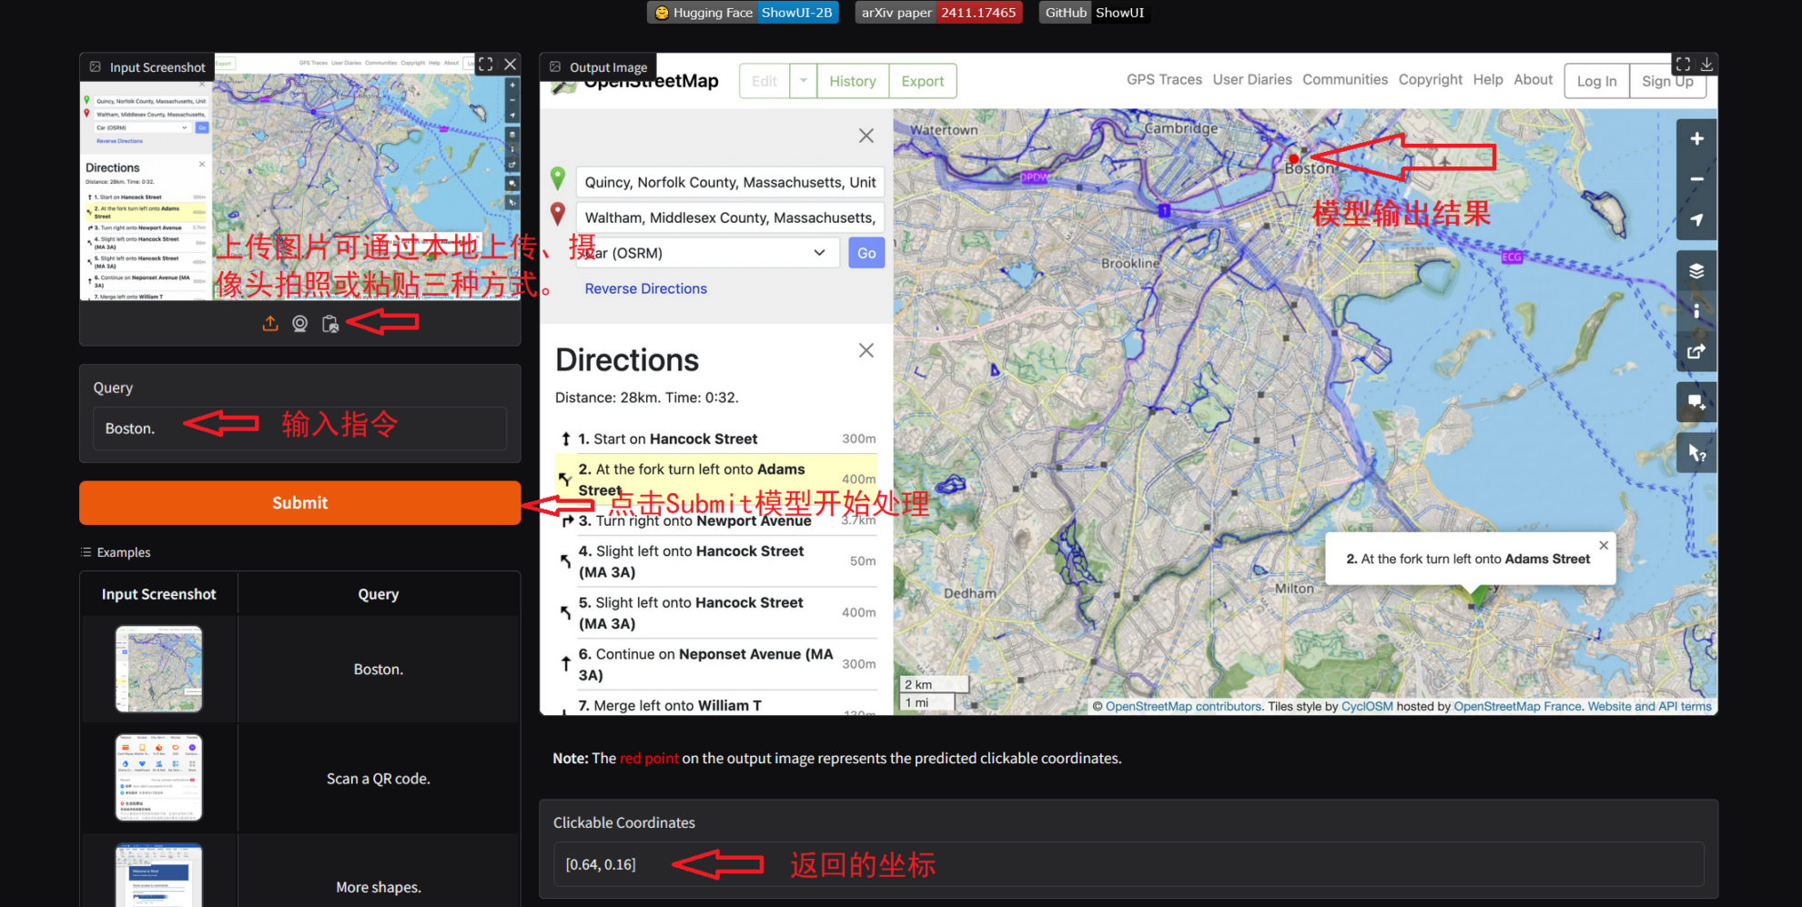This screenshot has width=1802, height=907.
Task: Select the Boston map example thumbnail
Action: [x=159, y=669]
